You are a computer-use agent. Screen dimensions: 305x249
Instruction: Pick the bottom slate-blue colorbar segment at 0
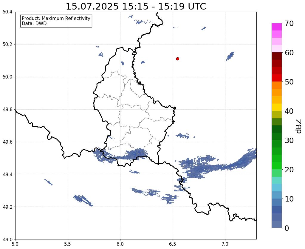coord(277,224)
